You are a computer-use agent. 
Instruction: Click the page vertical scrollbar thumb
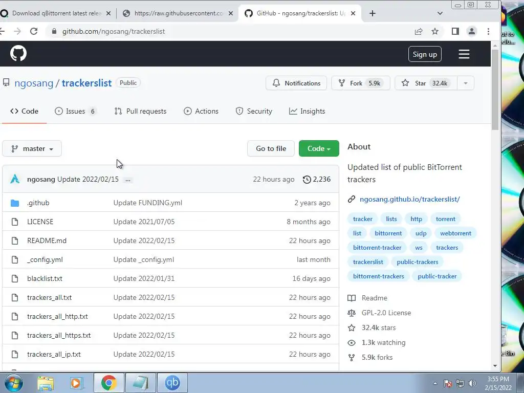click(x=495, y=90)
